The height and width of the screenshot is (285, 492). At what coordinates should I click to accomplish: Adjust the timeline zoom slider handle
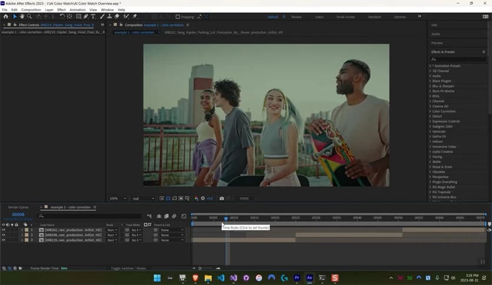pos(200,269)
